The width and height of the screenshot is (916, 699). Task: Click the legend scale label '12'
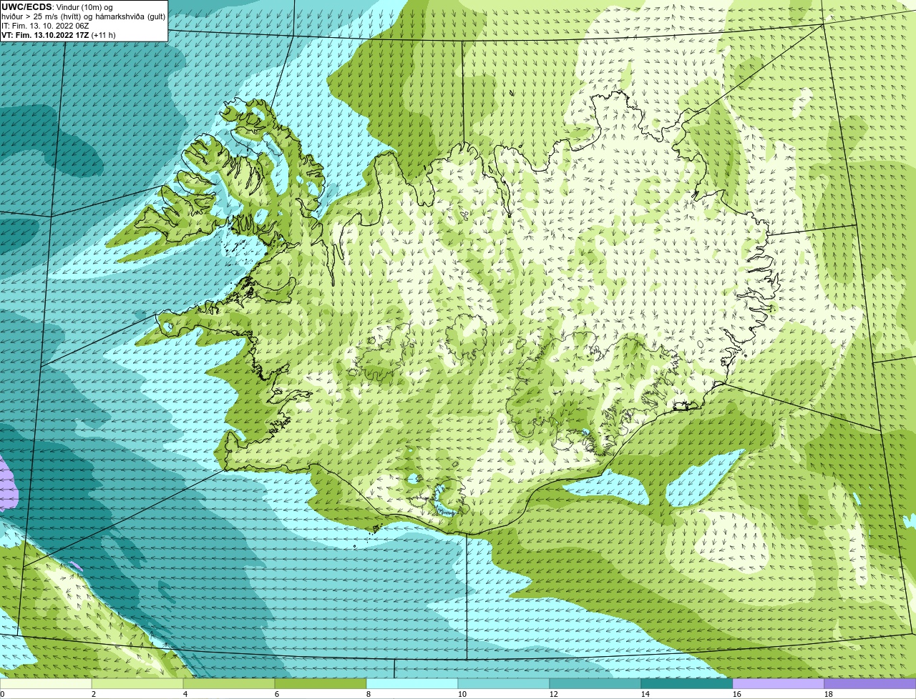pos(554,694)
